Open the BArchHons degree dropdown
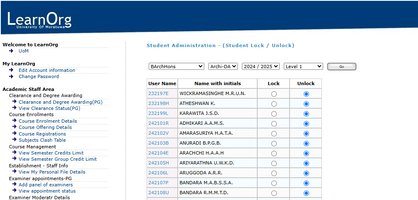Image resolution: width=418 pixels, height=200 pixels. tap(176, 67)
